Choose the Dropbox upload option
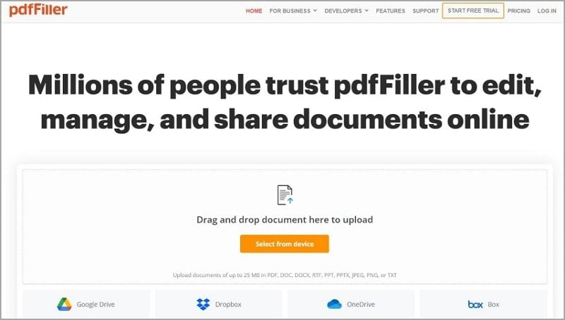This screenshot has width=565, height=320. click(219, 304)
